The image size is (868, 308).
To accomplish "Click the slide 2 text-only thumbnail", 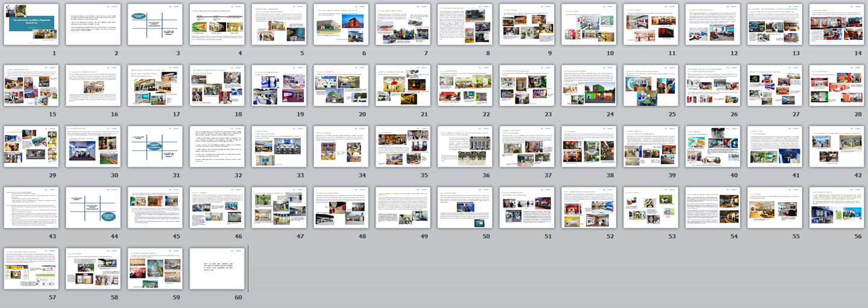I will tap(93, 25).
